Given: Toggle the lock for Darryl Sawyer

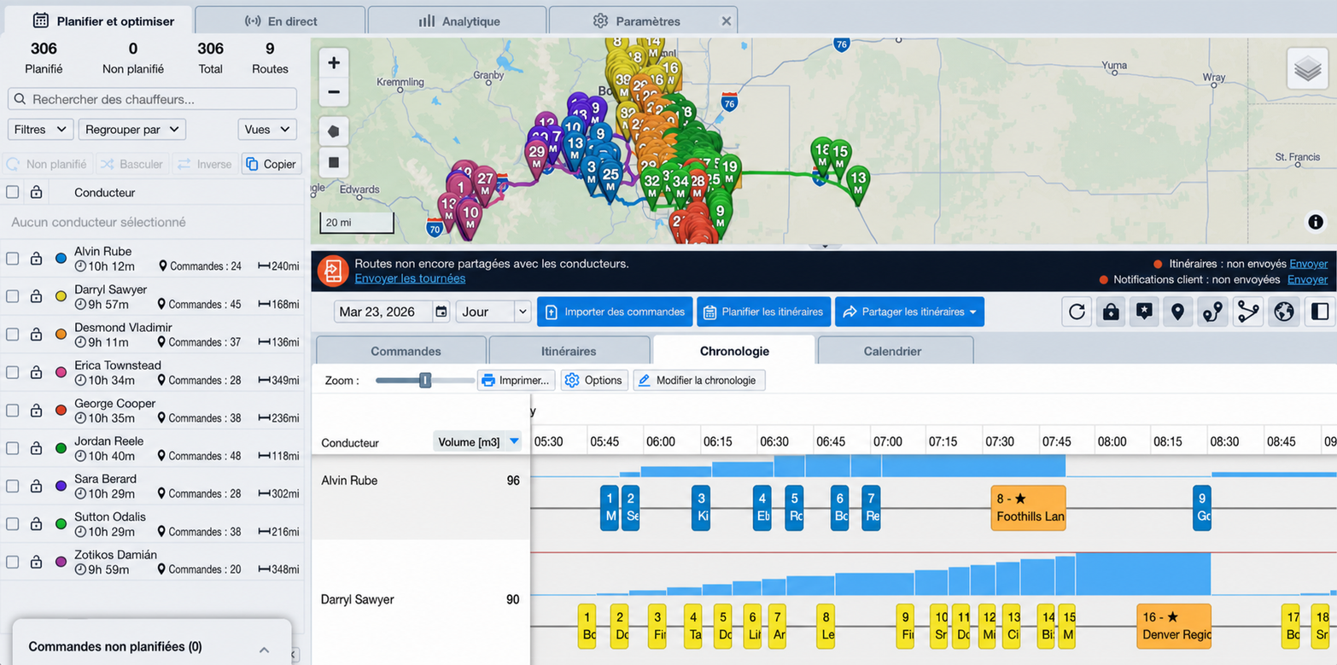Looking at the screenshot, I should tap(36, 296).
